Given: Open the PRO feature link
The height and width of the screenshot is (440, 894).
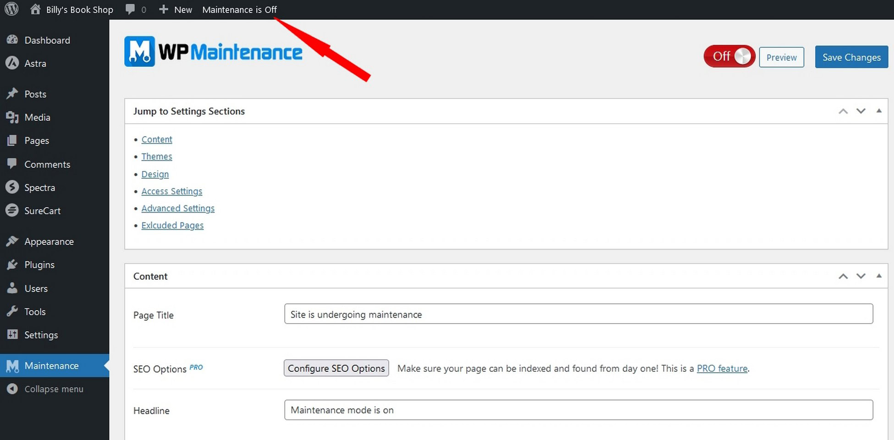Looking at the screenshot, I should pyautogui.click(x=722, y=368).
